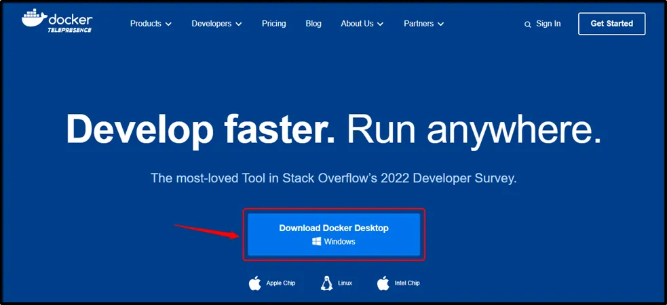The width and height of the screenshot is (667, 305).
Task: Choose the Linux penguin icon
Action: [x=326, y=283]
